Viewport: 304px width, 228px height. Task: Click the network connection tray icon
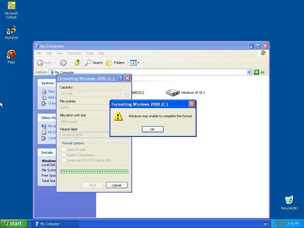click(x=276, y=224)
